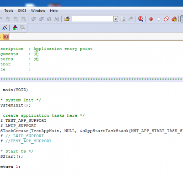Click the multi-project workspace icon
Screen dimensions: 183x183
tap(22, 28)
